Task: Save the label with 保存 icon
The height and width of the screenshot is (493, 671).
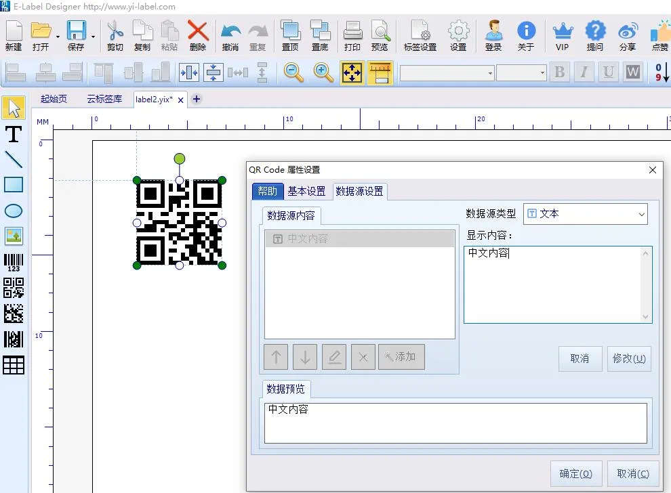Action: pyautogui.click(x=76, y=35)
